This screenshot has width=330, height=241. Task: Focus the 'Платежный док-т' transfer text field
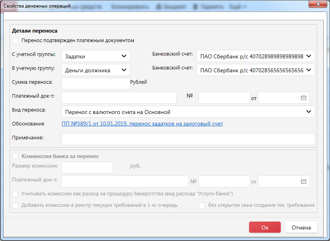click(119, 98)
